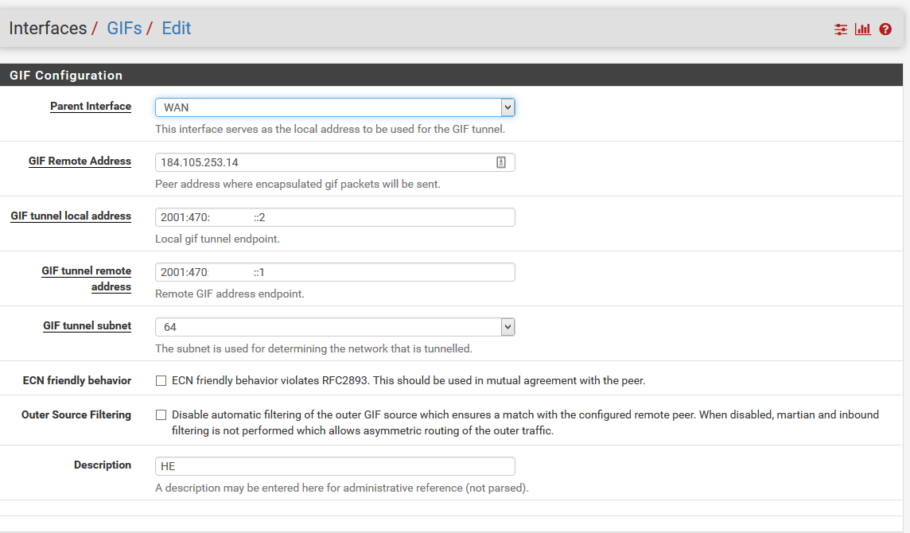Image resolution: width=910 pixels, height=533 pixels.
Task: Navigate to GIFs breadcrumb link
Action: [x=122, y=29]
